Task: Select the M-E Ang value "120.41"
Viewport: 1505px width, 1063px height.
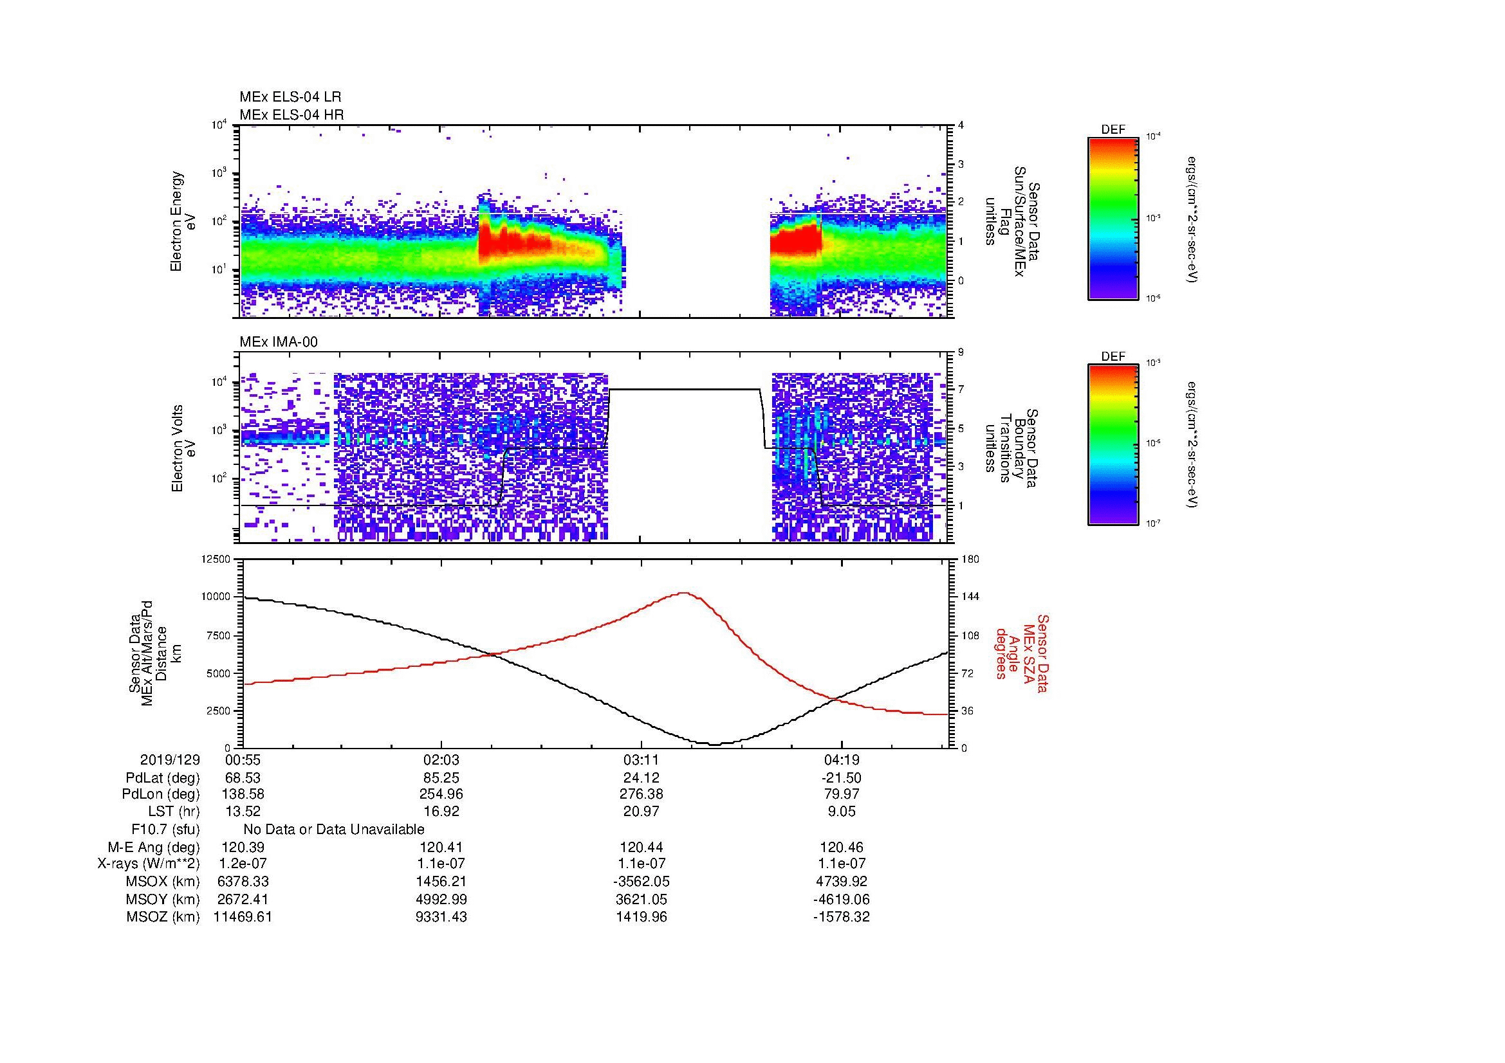Action: pyautogui.click(x=442, y=848)
